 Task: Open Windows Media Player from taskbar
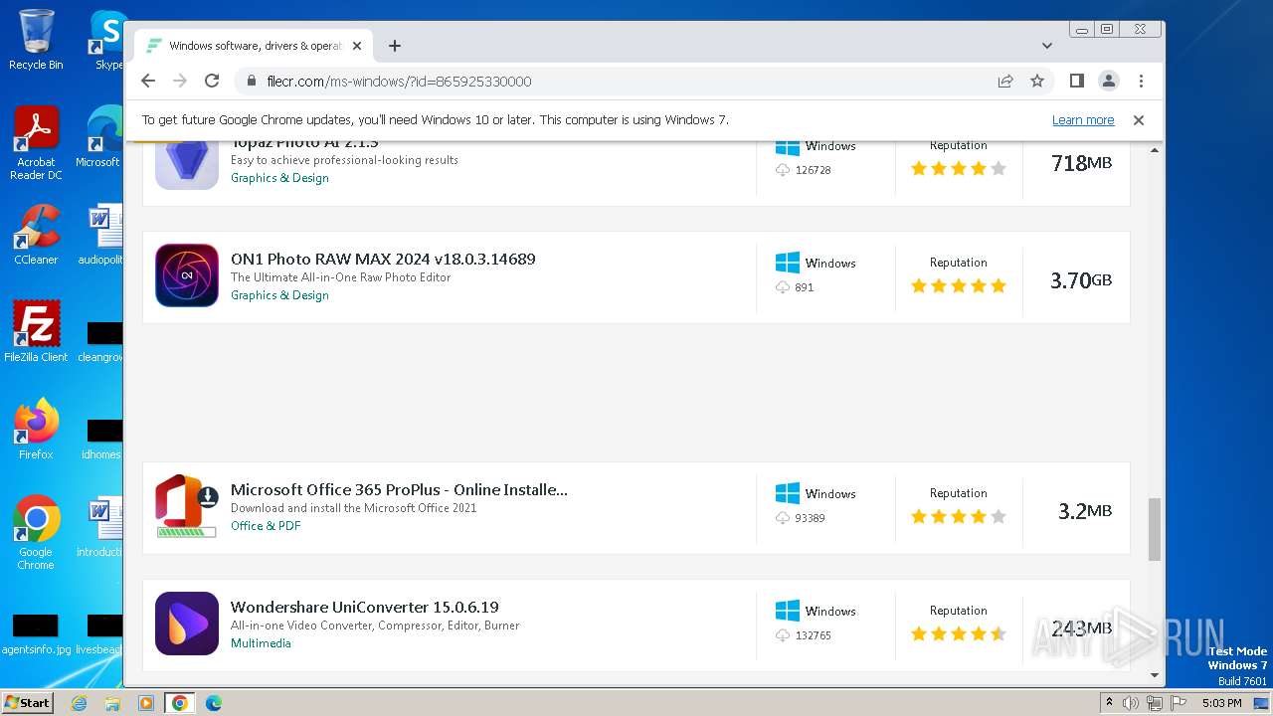pos(146,703)
